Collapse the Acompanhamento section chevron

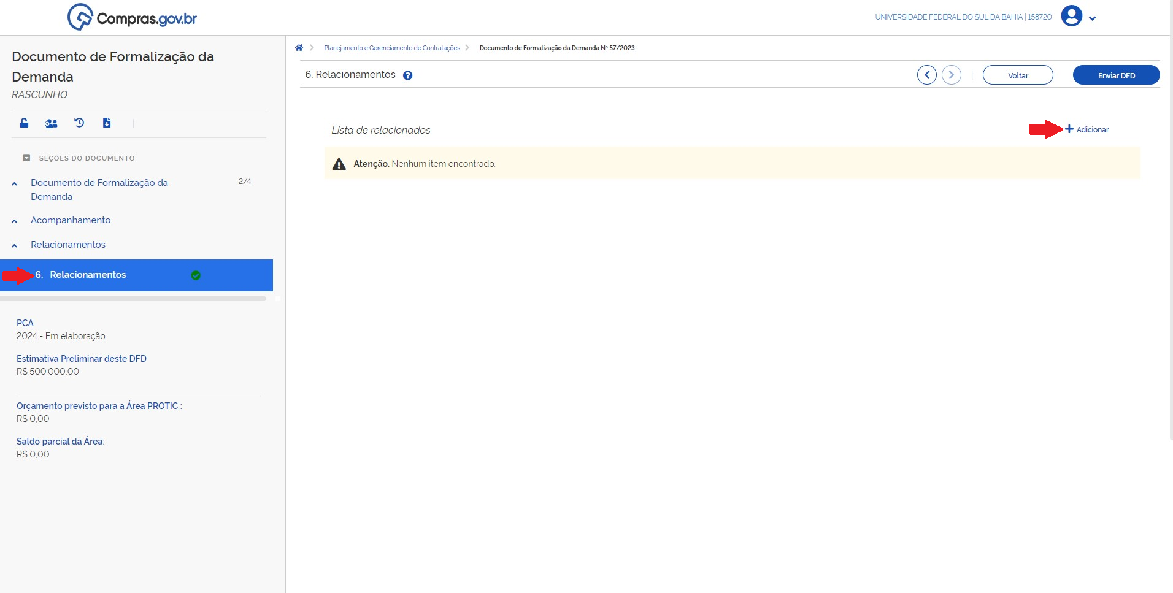(x=15, y=221)
